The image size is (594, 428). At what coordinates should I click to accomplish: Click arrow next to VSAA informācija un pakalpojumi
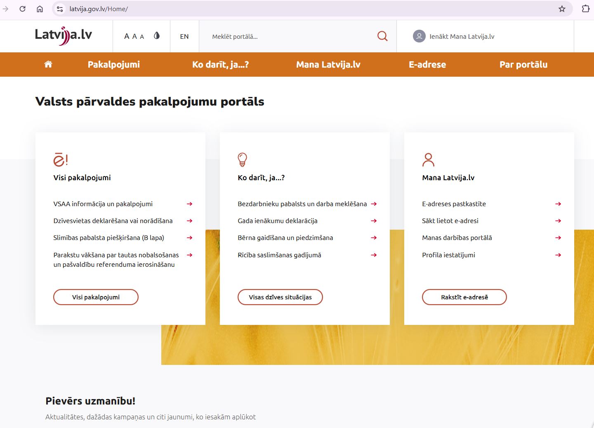[x=189, y=204]
